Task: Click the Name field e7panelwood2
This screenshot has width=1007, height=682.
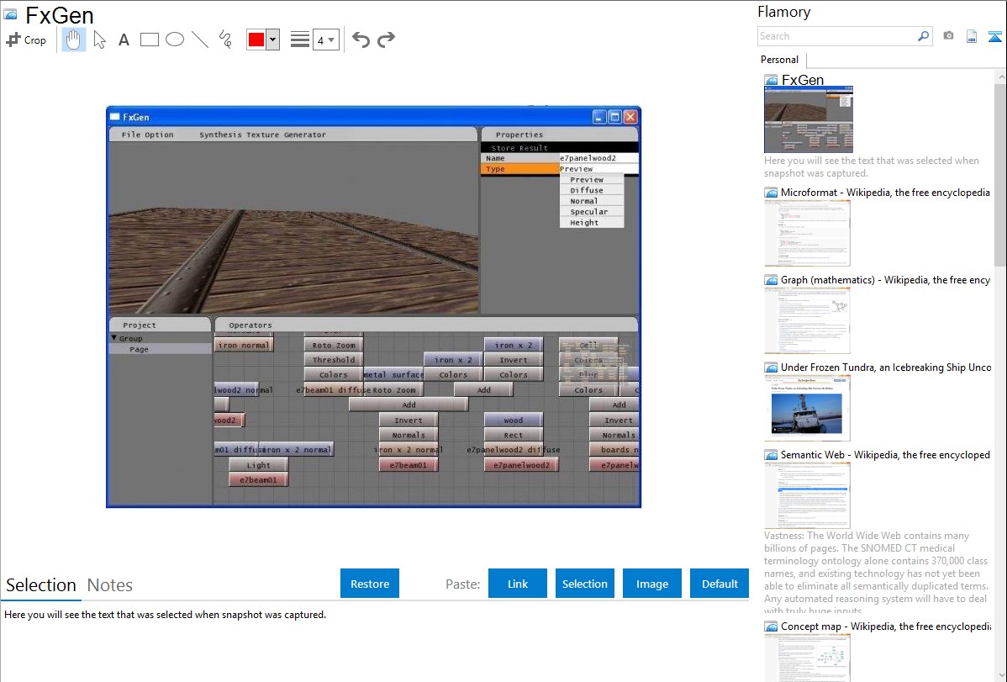Action: [x=598, y=158]
